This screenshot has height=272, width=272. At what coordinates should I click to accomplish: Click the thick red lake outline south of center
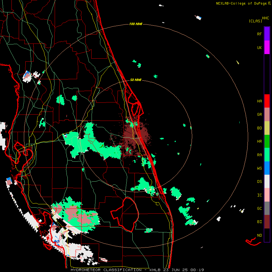tap(125, 214)
